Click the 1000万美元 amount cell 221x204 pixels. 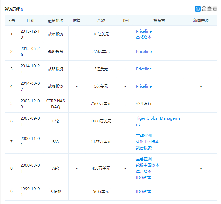pos(101,121)
